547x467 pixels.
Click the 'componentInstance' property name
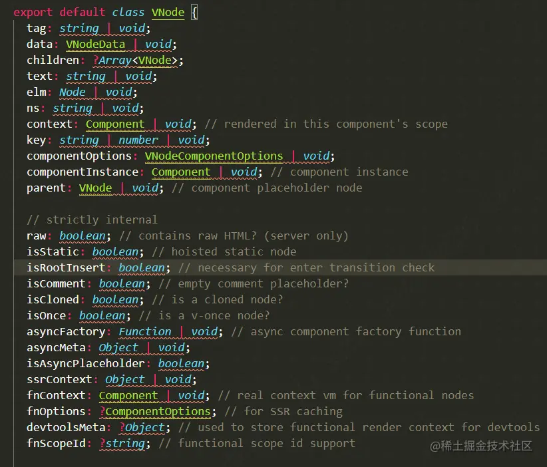click(83, 172)
